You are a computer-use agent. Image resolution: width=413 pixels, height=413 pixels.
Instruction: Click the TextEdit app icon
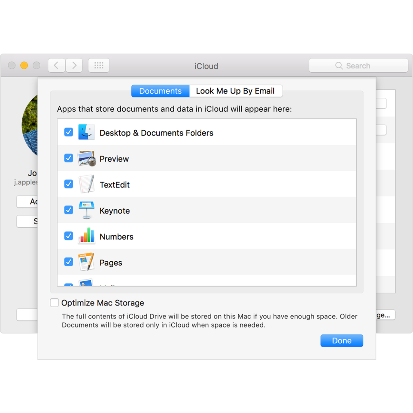(x=86, y=184)
